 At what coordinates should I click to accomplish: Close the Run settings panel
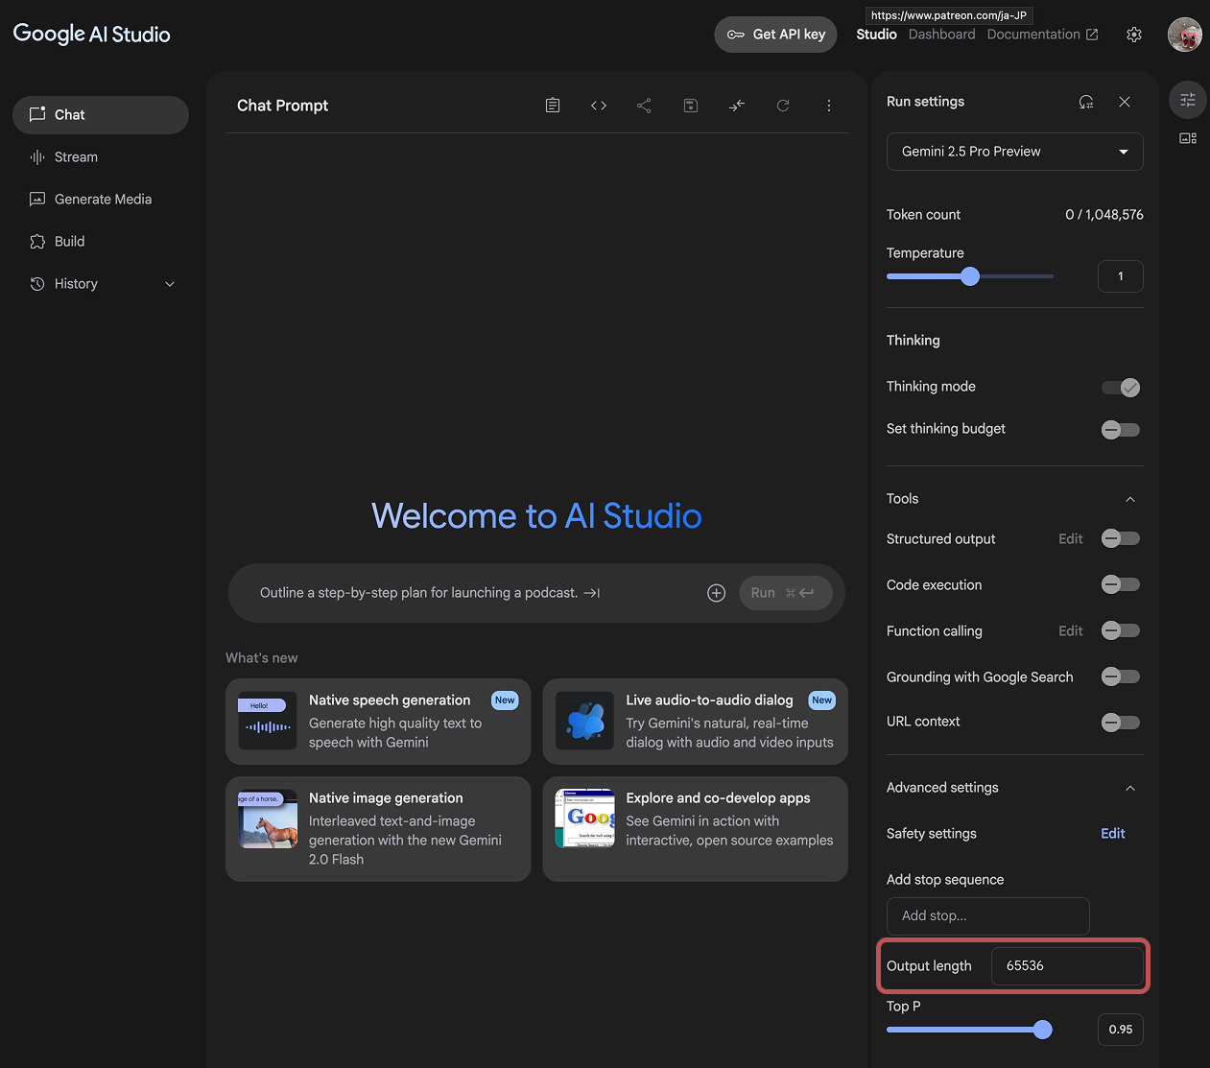[x=1125, y=102]
